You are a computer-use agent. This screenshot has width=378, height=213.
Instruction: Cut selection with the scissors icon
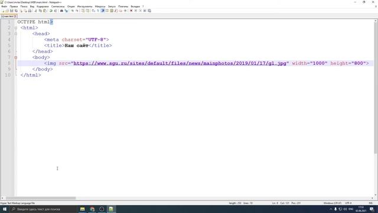[x=35, y=11]
